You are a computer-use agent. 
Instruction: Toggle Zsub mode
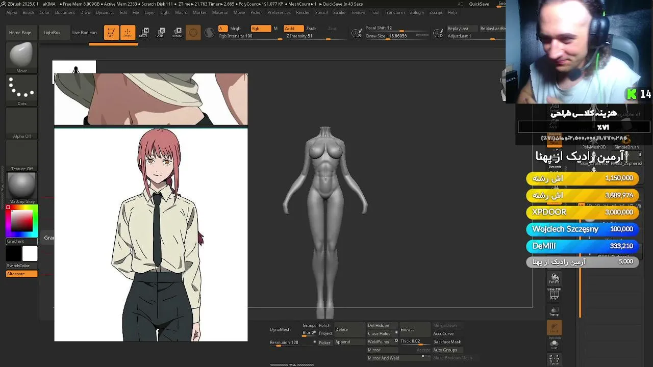(311, 29)
